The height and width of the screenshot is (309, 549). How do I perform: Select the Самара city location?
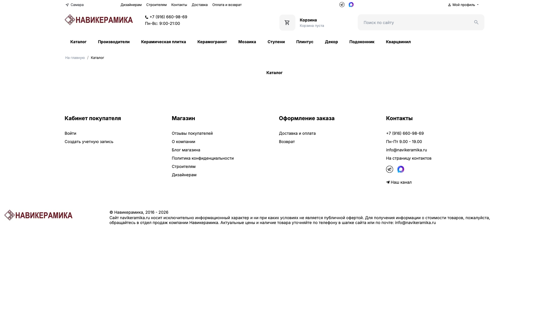pyautogui.click(x=75, y=5)
